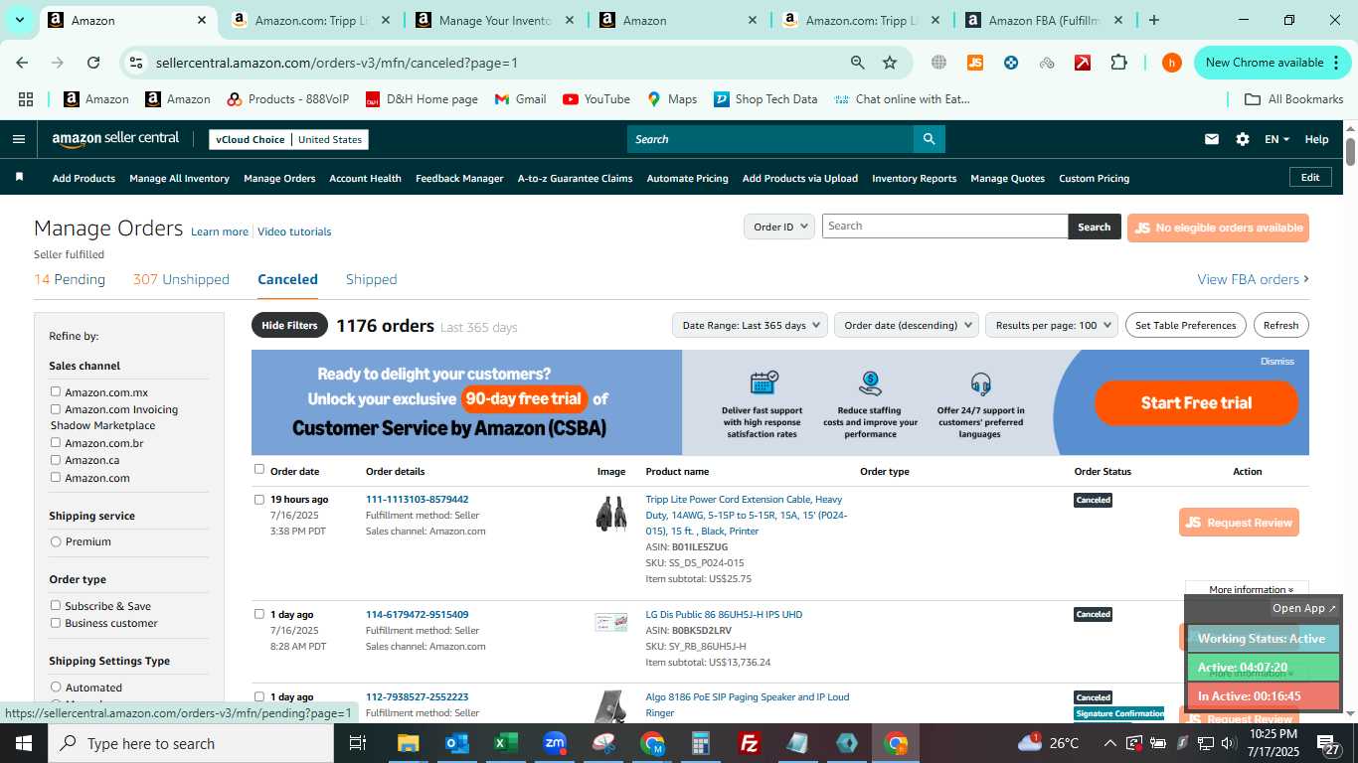The width and height of the screenshot is (1358, 763).
Task: Switch to the Pending orders tab
Action: (x=70, y=279)
